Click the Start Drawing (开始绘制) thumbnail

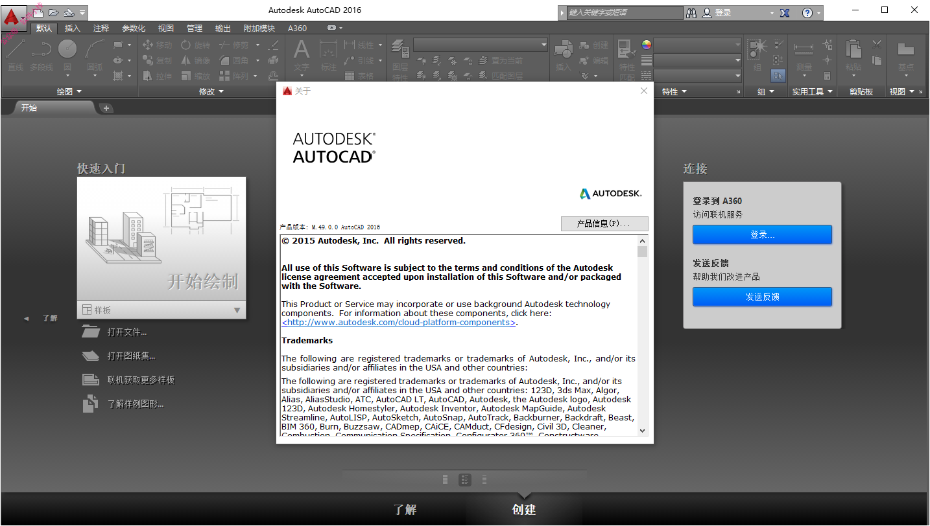(161, 240)
